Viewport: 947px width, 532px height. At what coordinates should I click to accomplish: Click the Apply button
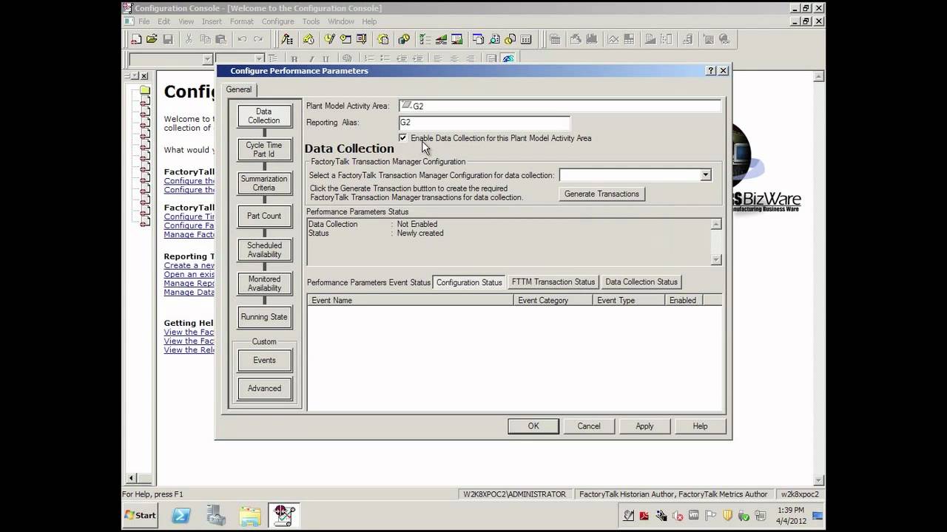coord(644,426)
